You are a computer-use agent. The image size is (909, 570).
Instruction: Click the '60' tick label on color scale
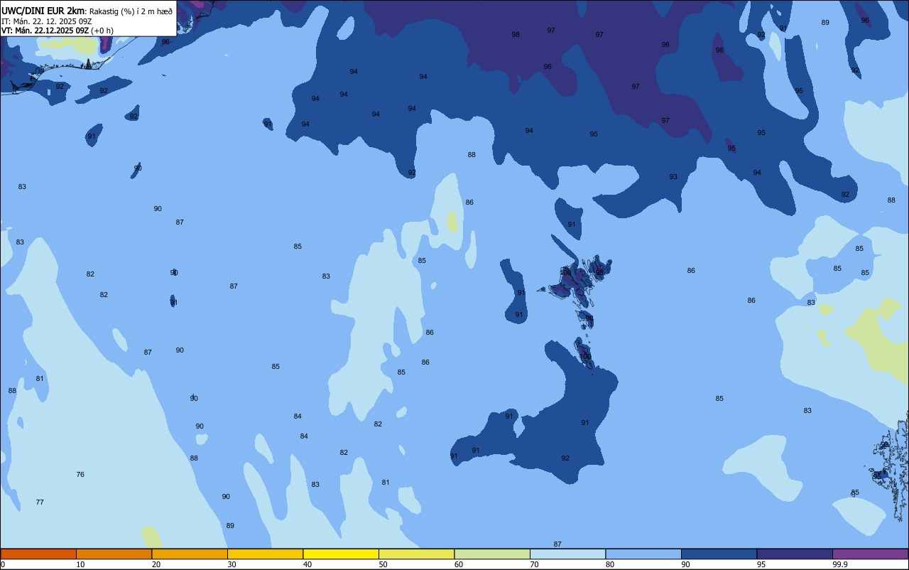coord(459,564)
